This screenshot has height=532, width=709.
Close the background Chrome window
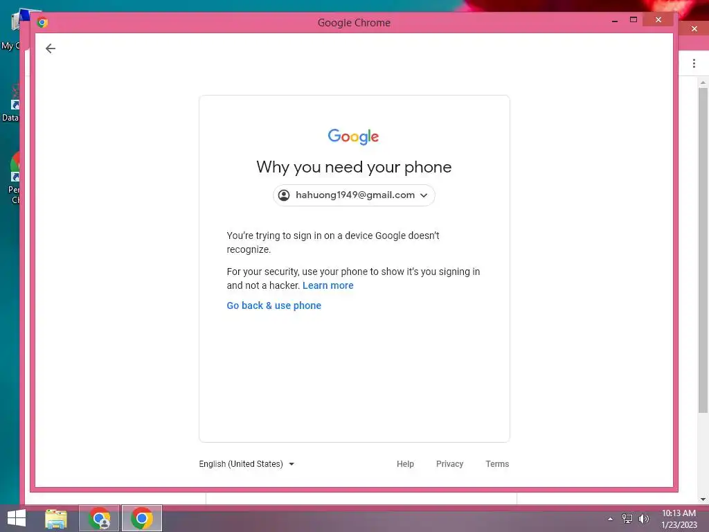pyautogui.click(x=694, y=29)
